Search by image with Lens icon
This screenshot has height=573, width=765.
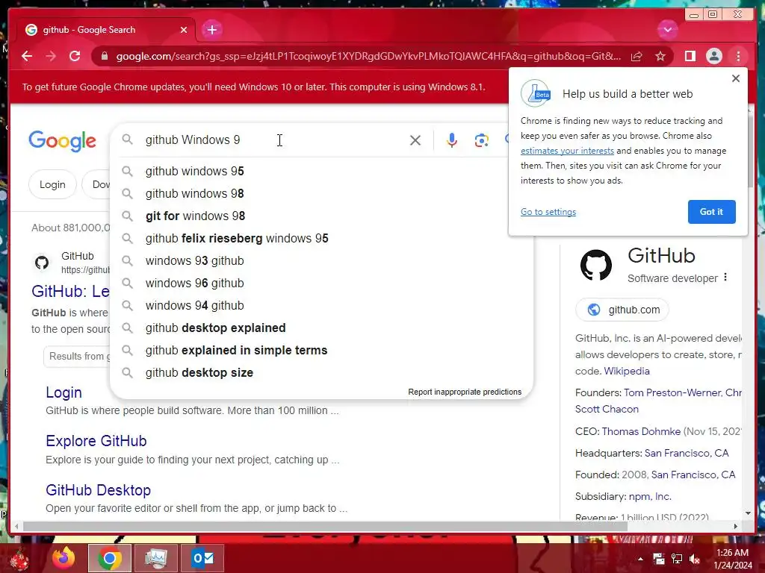pyautogui.click(x=482, y=140)
